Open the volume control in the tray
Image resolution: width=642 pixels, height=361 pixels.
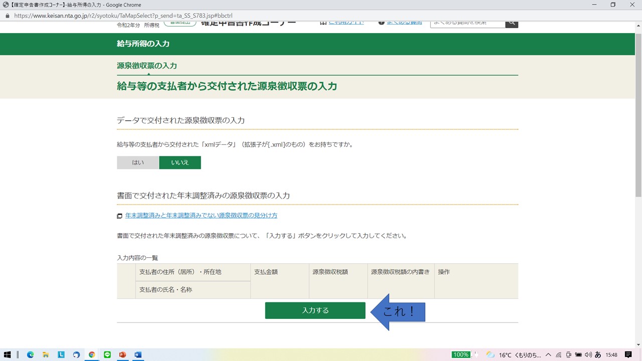(x=588, y=355)
